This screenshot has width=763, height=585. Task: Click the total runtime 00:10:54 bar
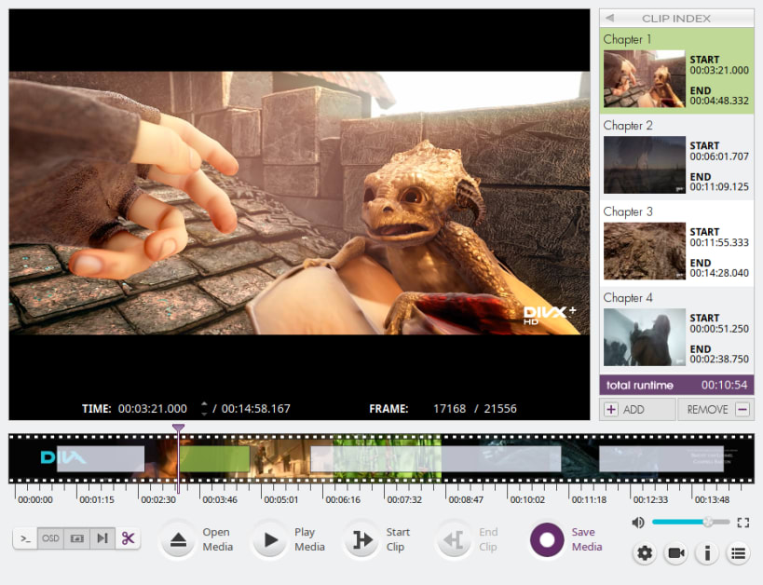coord(677,385)
